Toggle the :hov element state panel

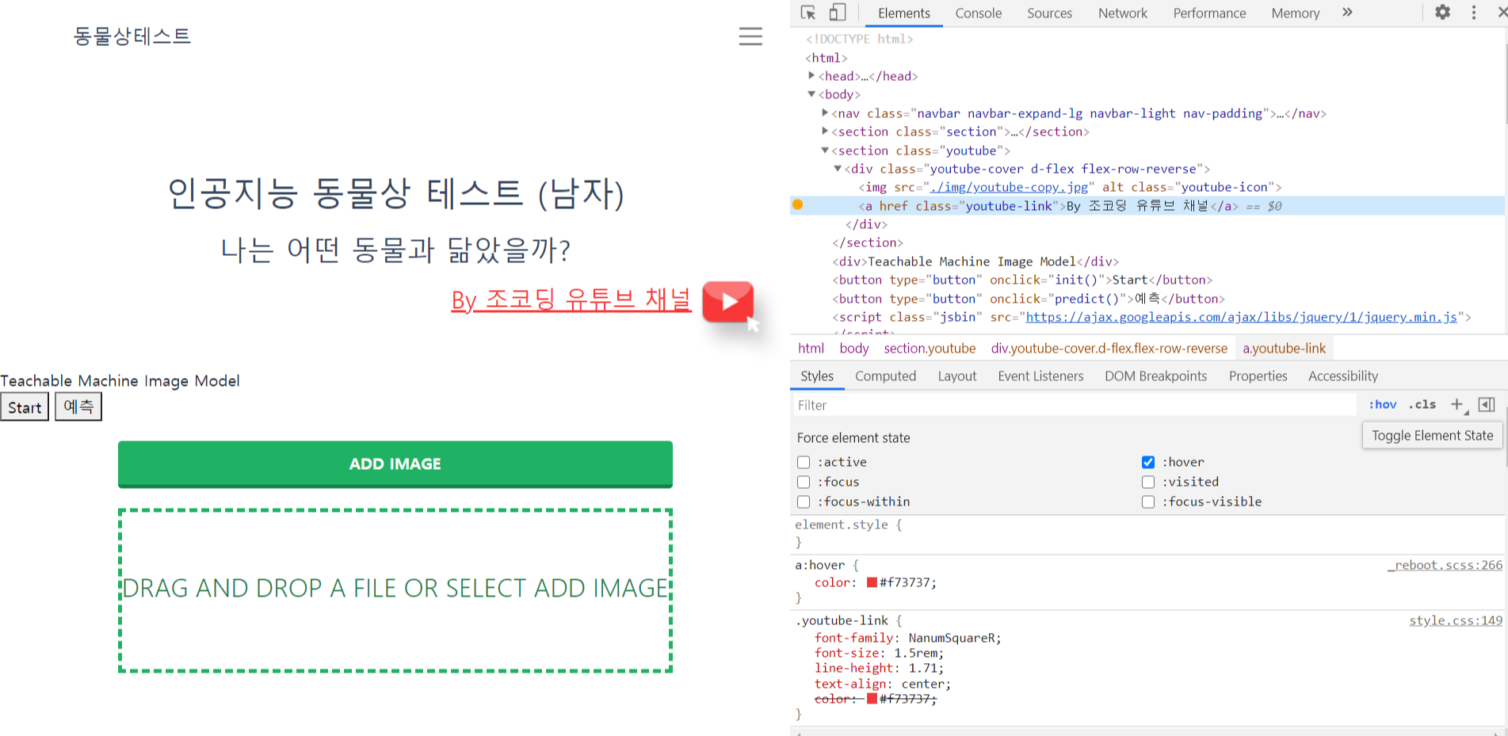point(1383,405)
